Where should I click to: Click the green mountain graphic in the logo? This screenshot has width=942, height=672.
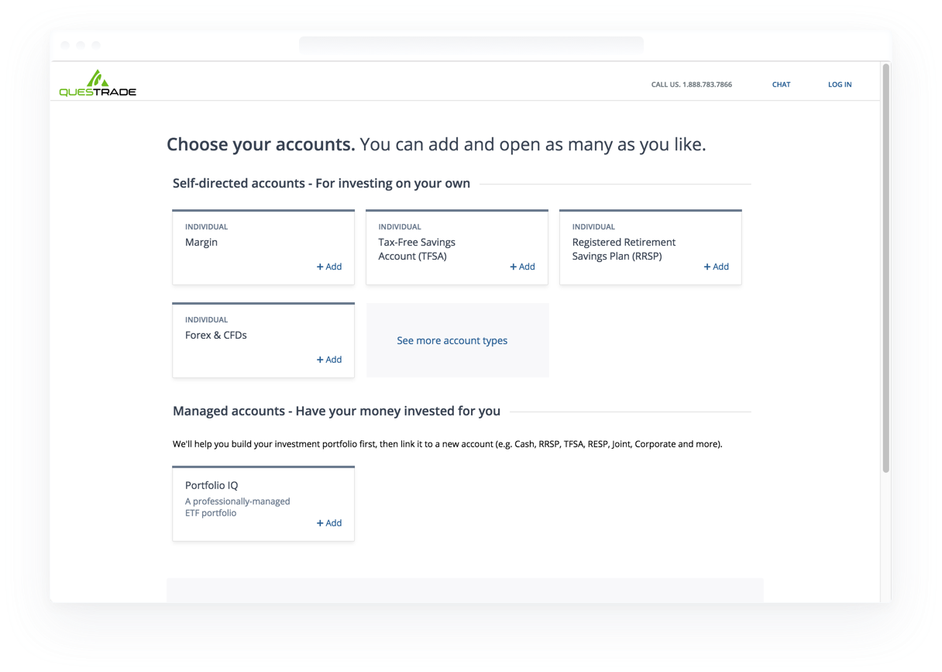point(98,75)
